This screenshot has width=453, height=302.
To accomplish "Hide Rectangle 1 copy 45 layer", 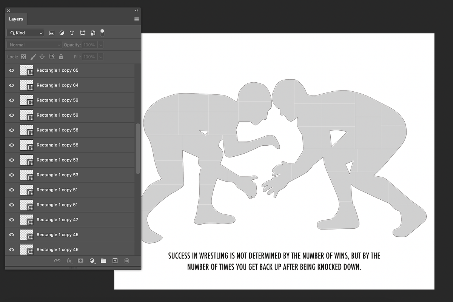I will coord(12,235).
